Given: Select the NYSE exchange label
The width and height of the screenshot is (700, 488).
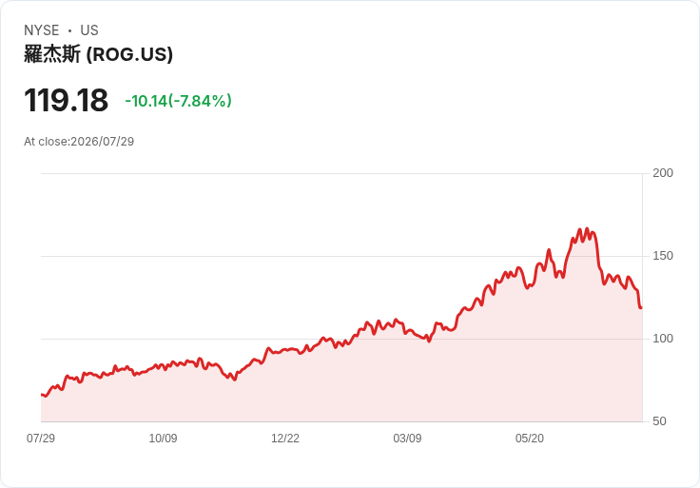Looking at the screenshot, I should click(42, 30).
